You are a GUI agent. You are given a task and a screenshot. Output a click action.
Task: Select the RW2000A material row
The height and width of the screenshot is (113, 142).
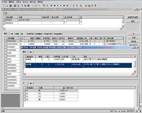tap(12, 47)
